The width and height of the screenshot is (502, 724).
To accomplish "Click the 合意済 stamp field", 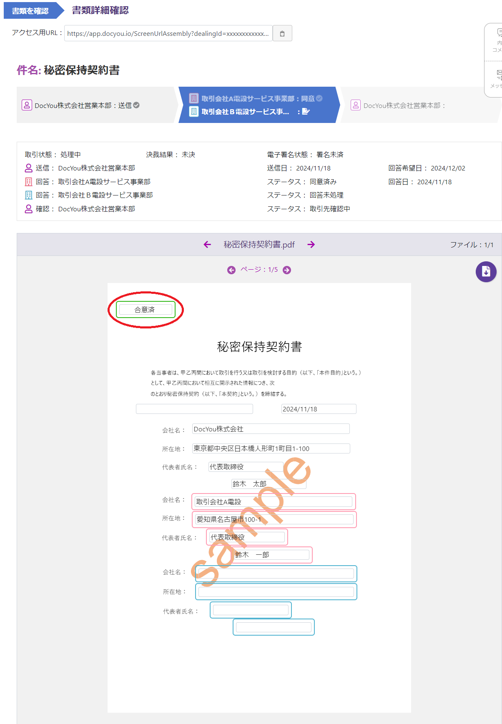I will pos(146,310).
